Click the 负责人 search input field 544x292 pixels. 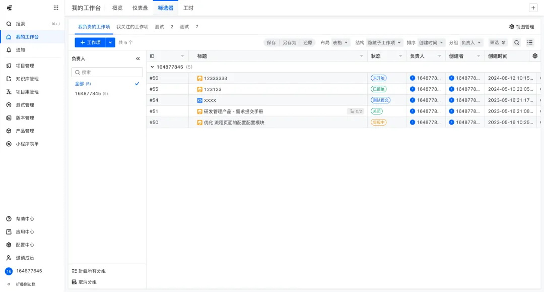(107, 72)
